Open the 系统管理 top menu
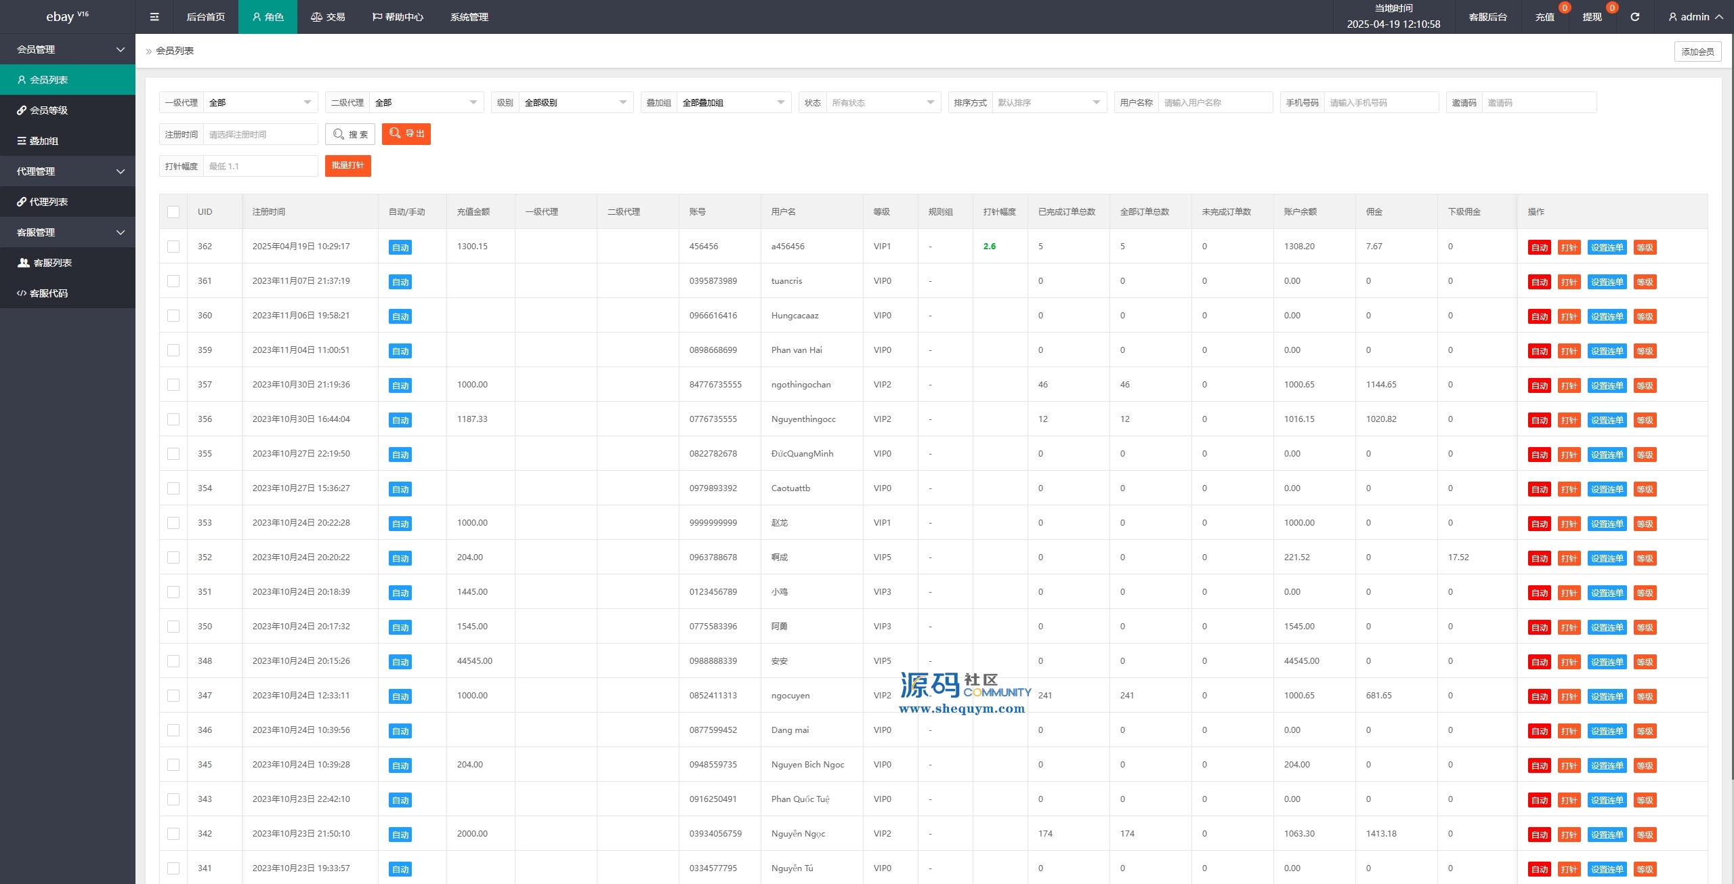The image size is (1734, 884). tap(469, 17)
